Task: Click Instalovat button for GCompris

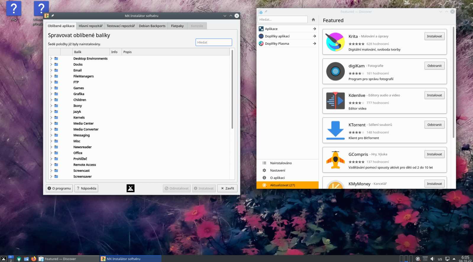Action: (434, 154)
